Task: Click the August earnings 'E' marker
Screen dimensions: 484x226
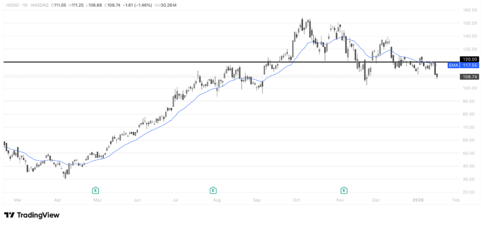Action: 213,190
